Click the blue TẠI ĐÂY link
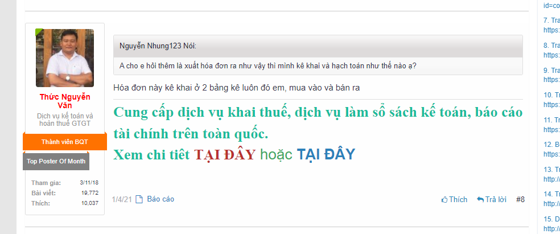Screen dimensions: 560x234 pos(326,154)
